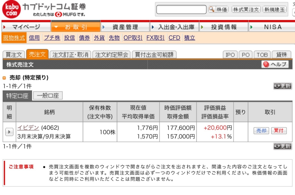Click in the stock search input field

tap(181, 10)
